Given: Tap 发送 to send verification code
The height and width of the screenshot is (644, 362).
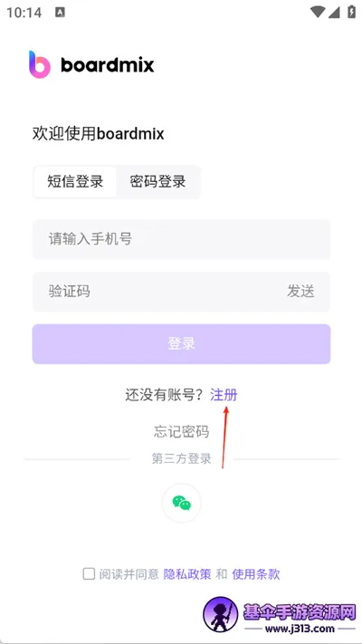Looking at the screenshot, I should click(x=300, y=291).
